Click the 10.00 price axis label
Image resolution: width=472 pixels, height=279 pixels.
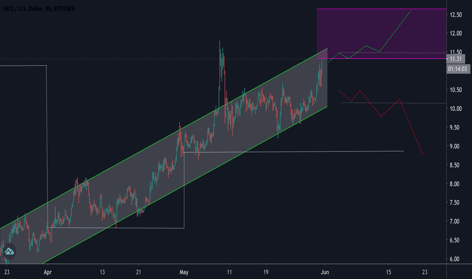click(x=456, y=109)
